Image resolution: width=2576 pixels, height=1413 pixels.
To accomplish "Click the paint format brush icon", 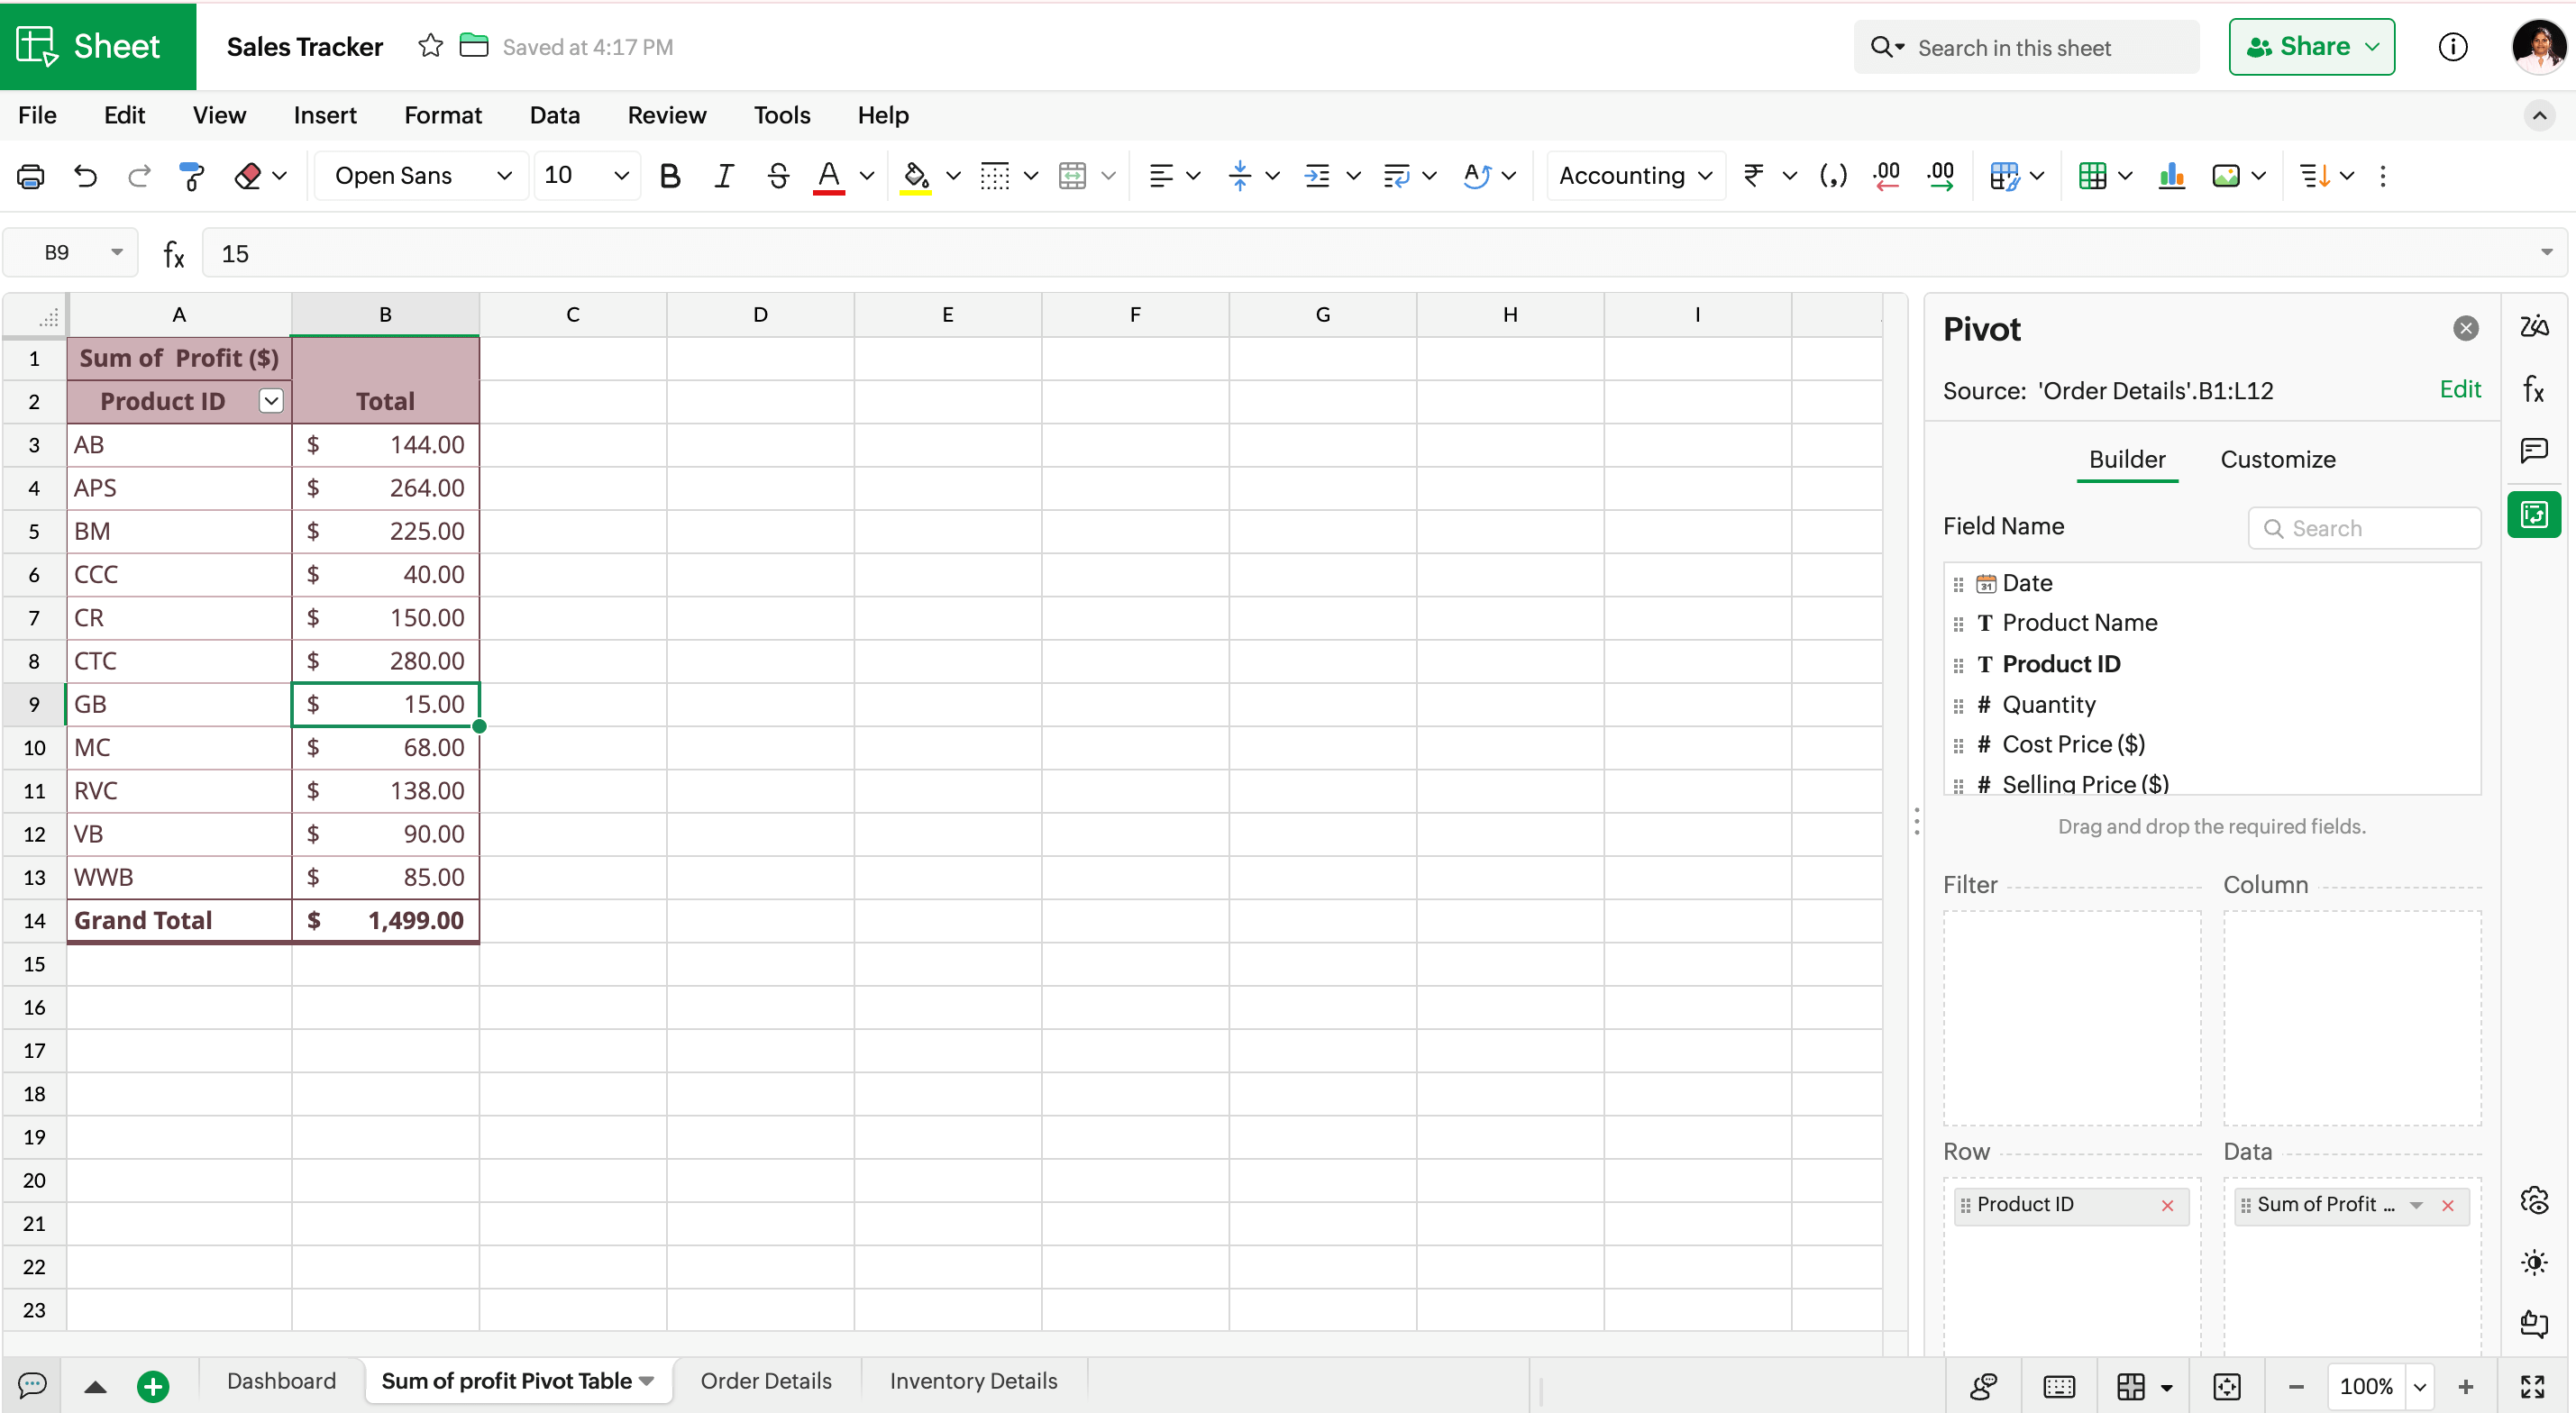I will pyautogui.click(x=190, y=176).
